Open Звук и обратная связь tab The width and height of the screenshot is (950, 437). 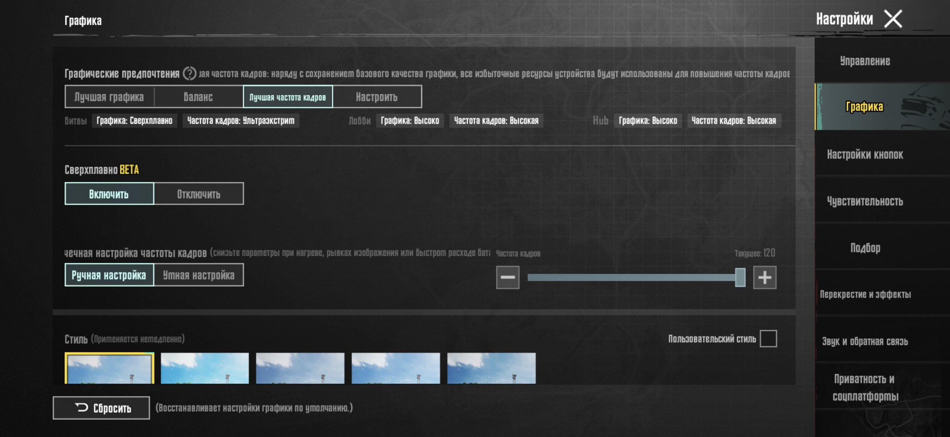tap(864, 341)
